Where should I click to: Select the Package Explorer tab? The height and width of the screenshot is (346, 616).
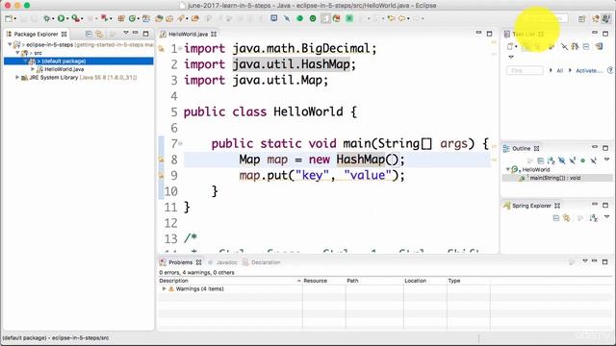tap(36, 35)
